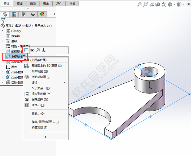The image size is (191, 156).
Task: Click the panel collapse handle dot
Action: click(x=28, y=8)
